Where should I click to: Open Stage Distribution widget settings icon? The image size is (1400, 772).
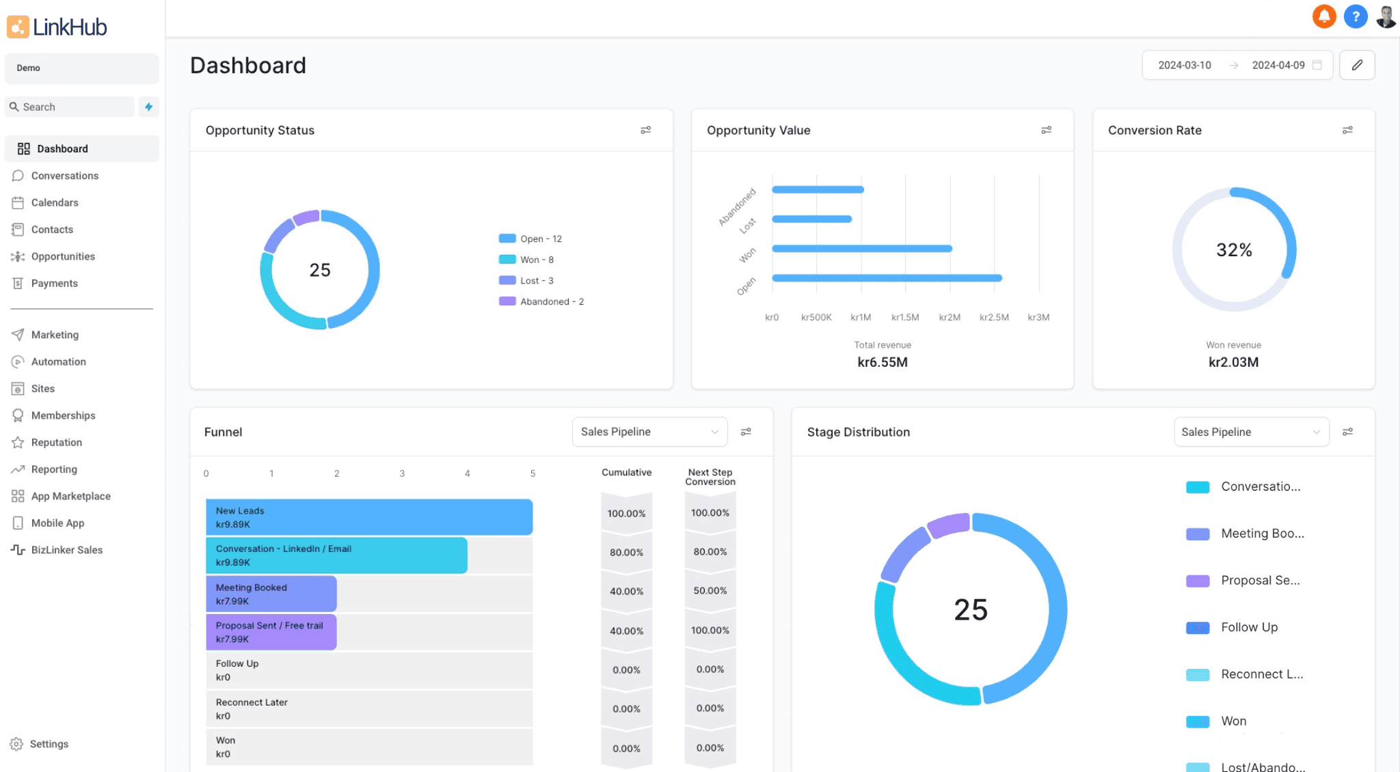pos(1347,432)
